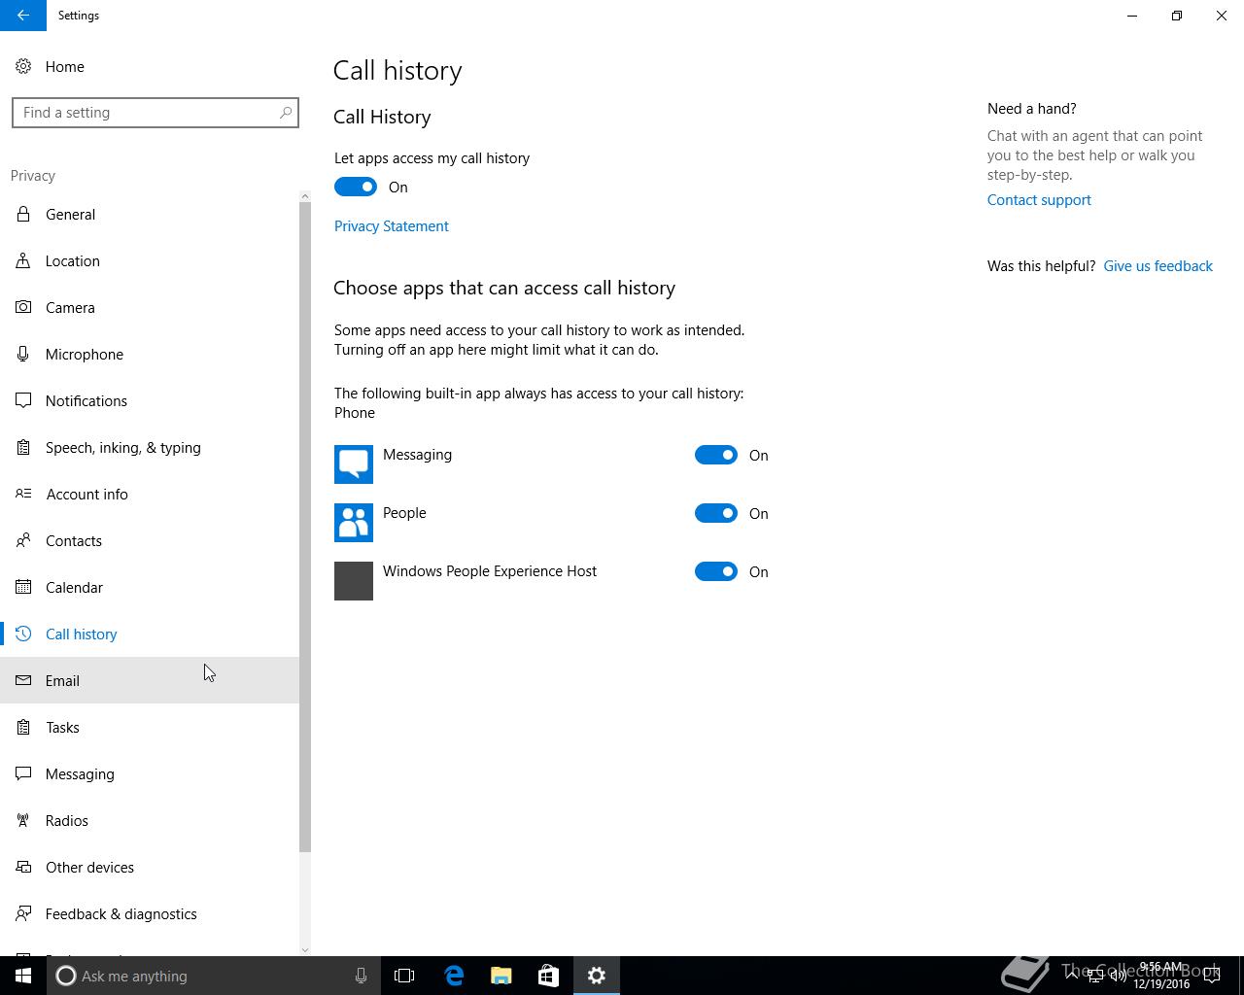
Task: Click the Choose apps that can access call history heading
Action: point(504,288)
